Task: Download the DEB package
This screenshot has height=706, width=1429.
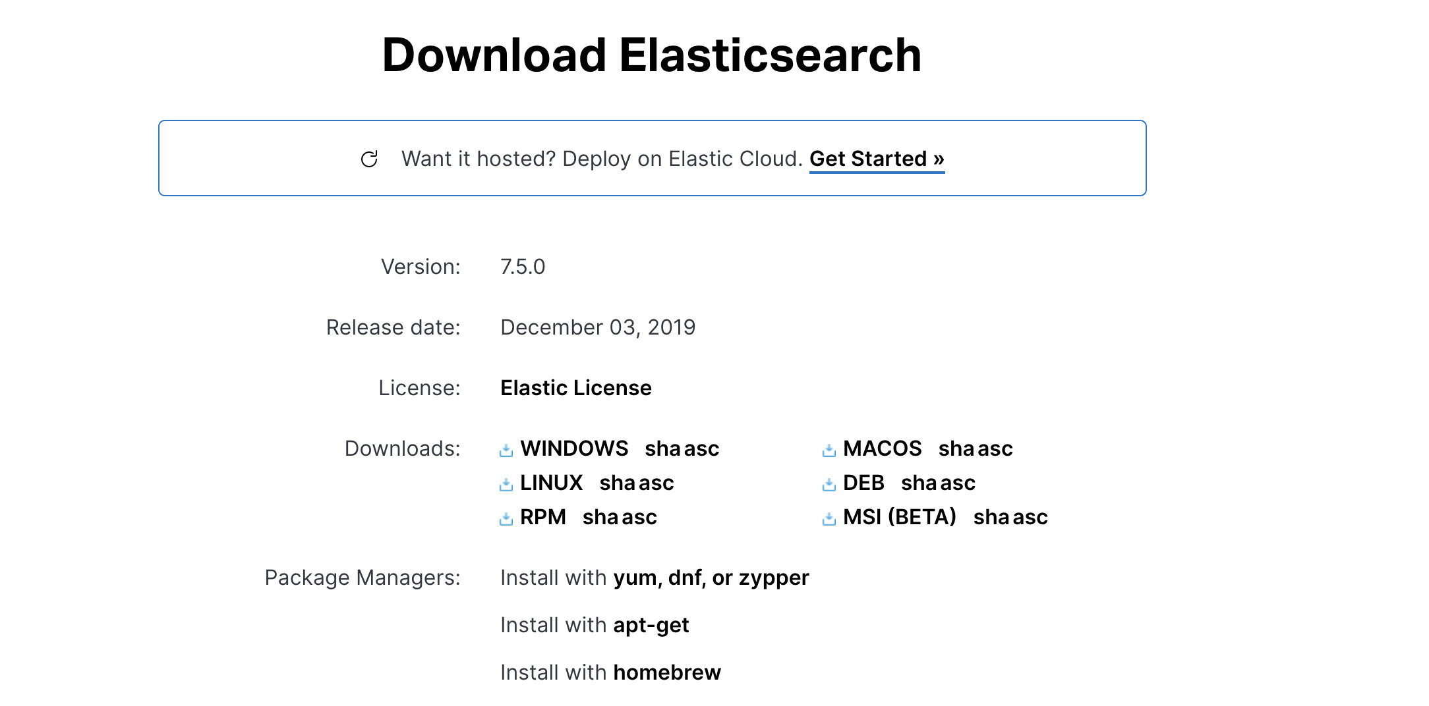Action: point(863,483)
